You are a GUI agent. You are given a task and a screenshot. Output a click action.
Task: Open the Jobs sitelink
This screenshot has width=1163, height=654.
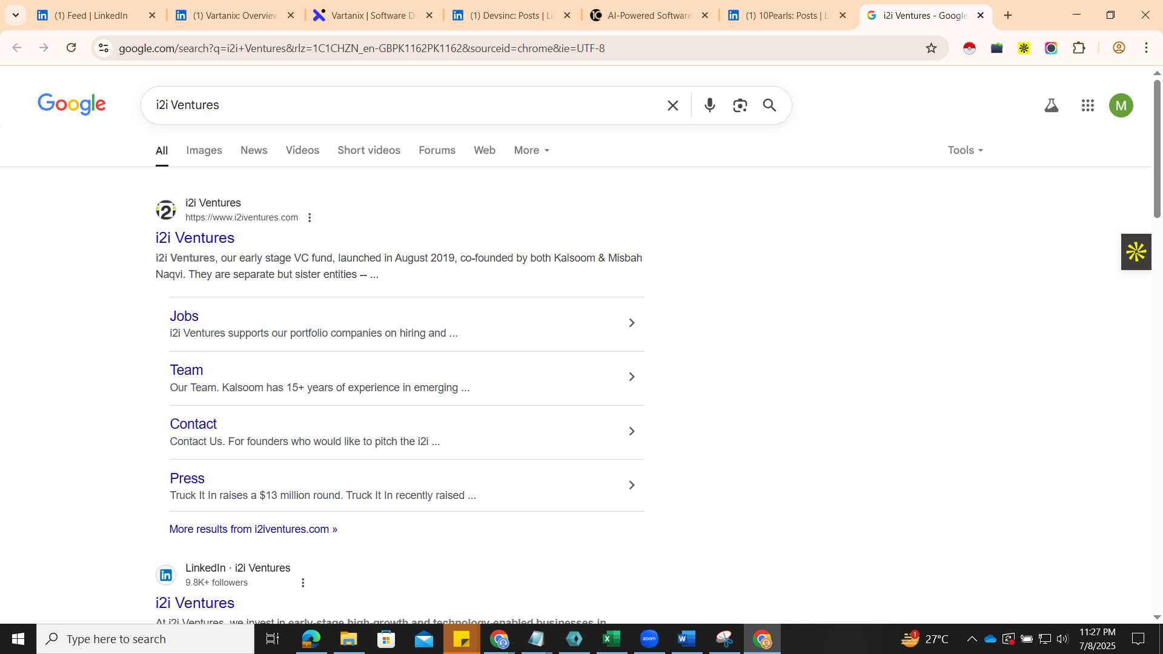pyautogui.click(x=184, y=316)
